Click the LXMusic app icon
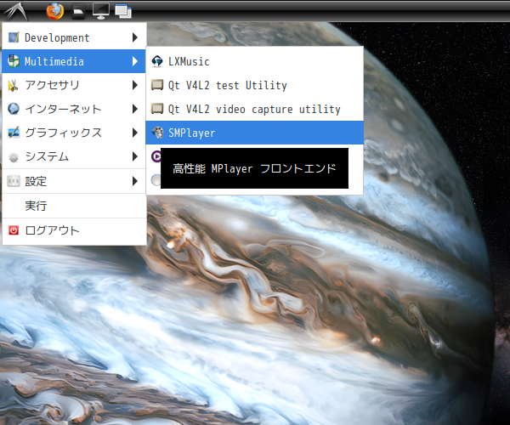Viewport: 510px width, 425px height. (157, 61)
